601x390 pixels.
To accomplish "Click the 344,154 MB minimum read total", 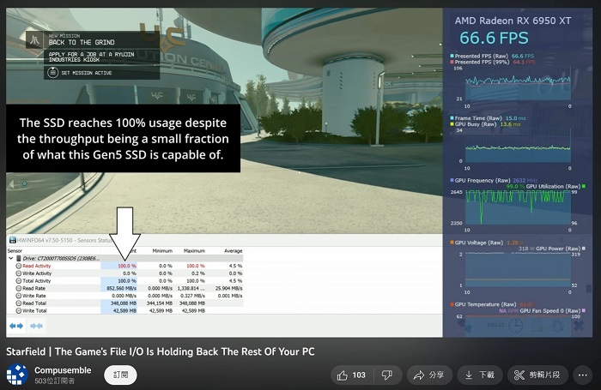I will pyautogui.click(x=160, y=303).
